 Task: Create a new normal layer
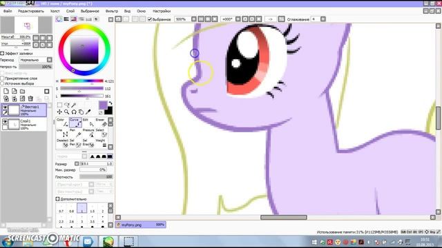6,91
